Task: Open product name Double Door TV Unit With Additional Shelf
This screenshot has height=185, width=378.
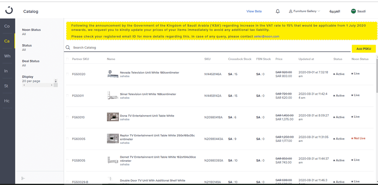Action: click(x=152, y=181)
